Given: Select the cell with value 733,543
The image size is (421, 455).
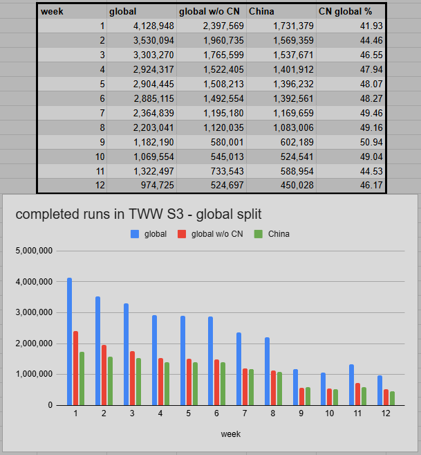Looking at the screenshot, I should click(x=211, y=172).
